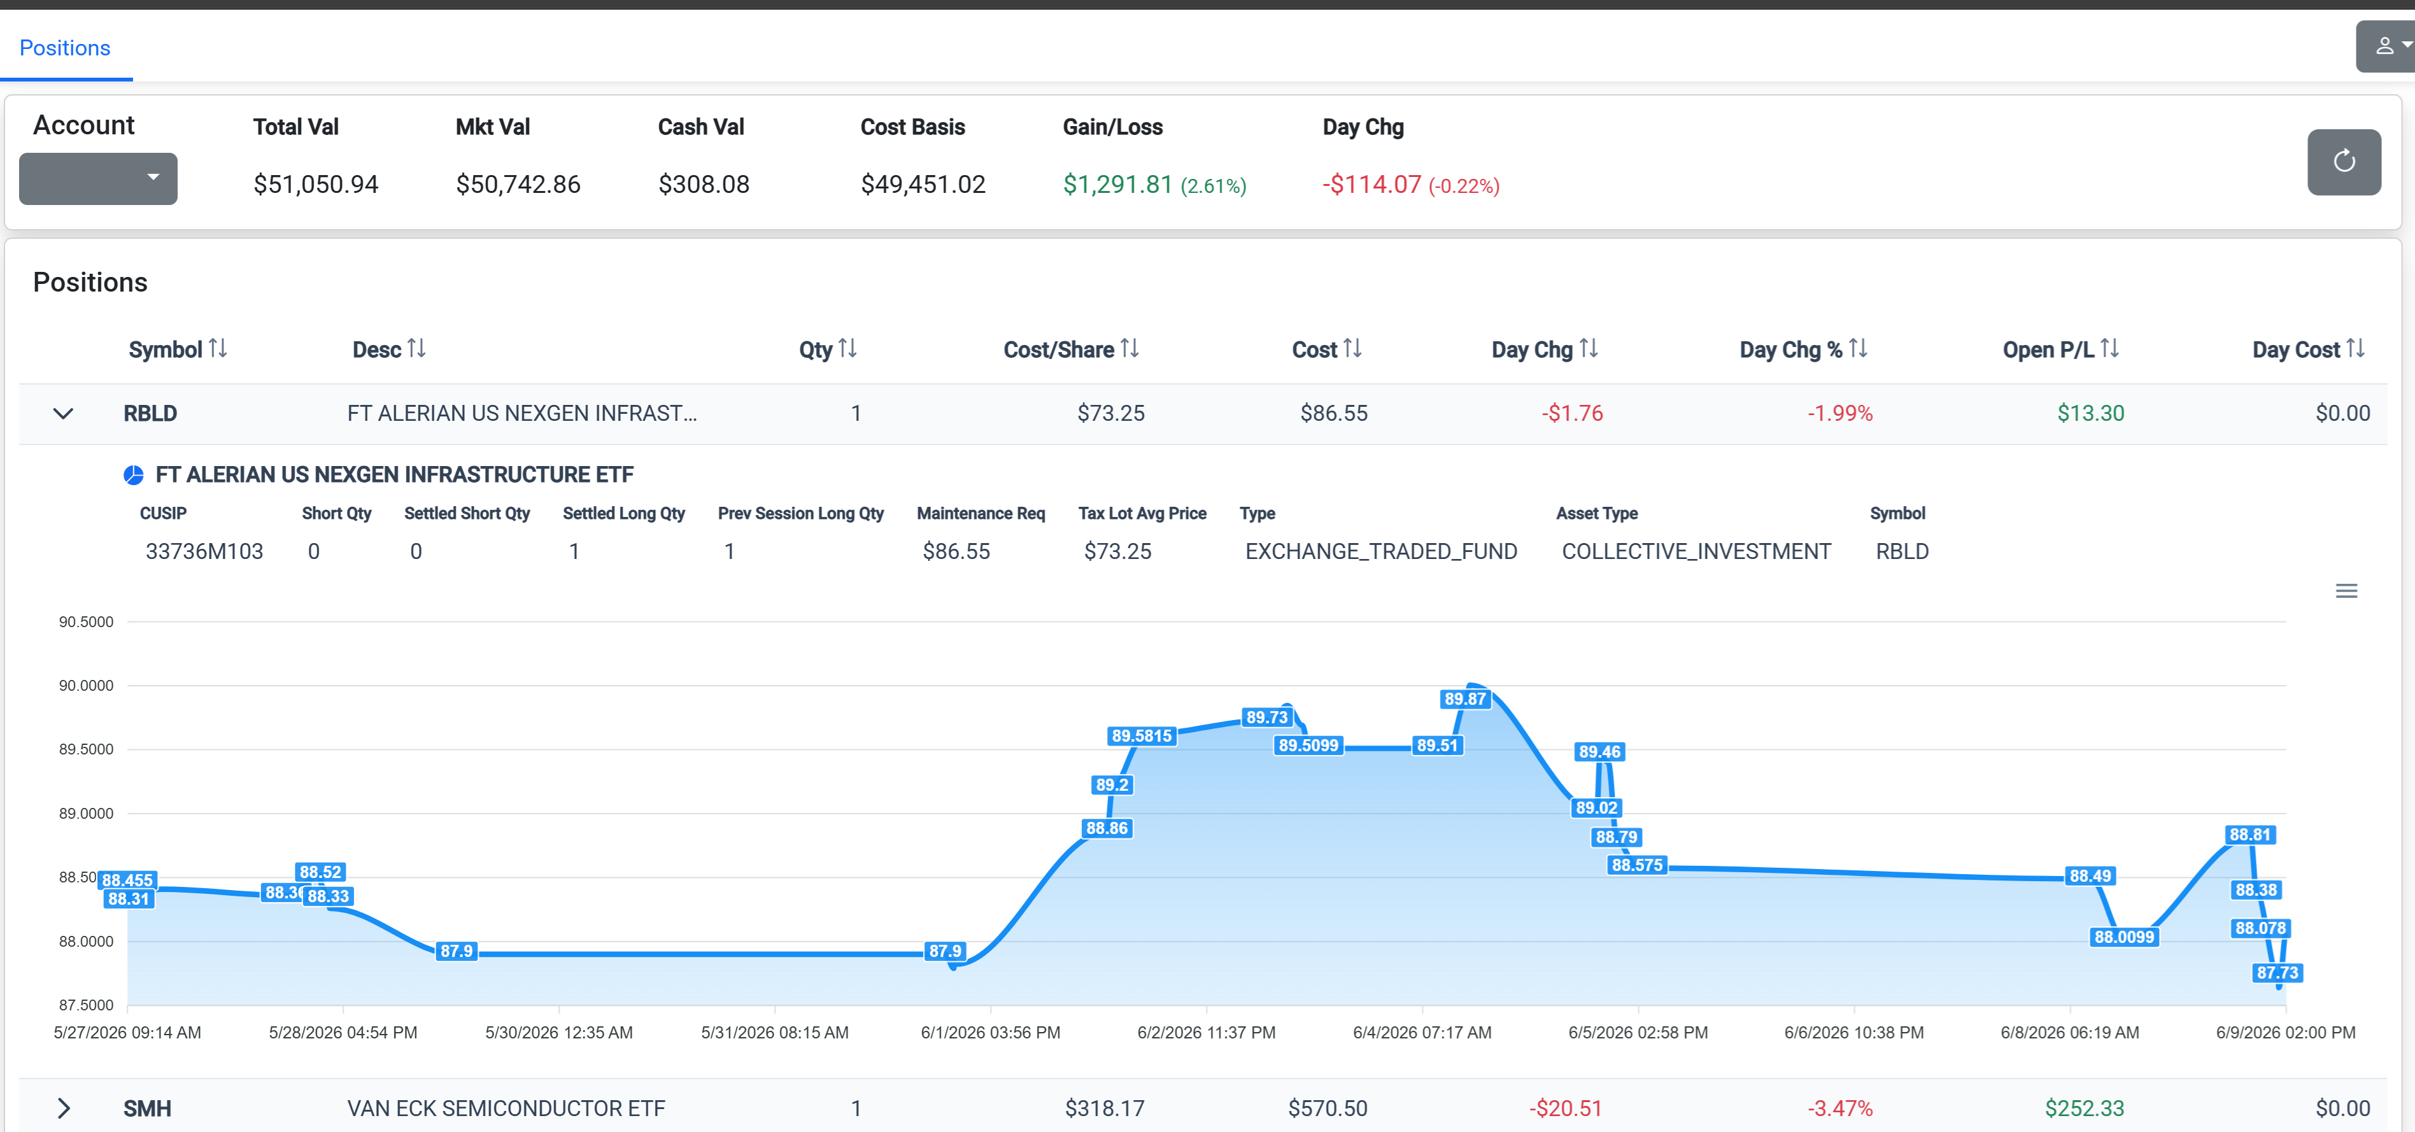This screenshot has height=1132, width=2415.
Task: Click VAN ECK SEMICONDUCTOR ETF description
Action: coord(506,1108)
